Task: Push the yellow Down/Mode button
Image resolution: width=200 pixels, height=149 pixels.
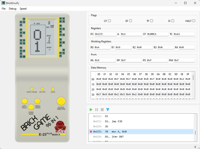Action: tap(31, 107)
